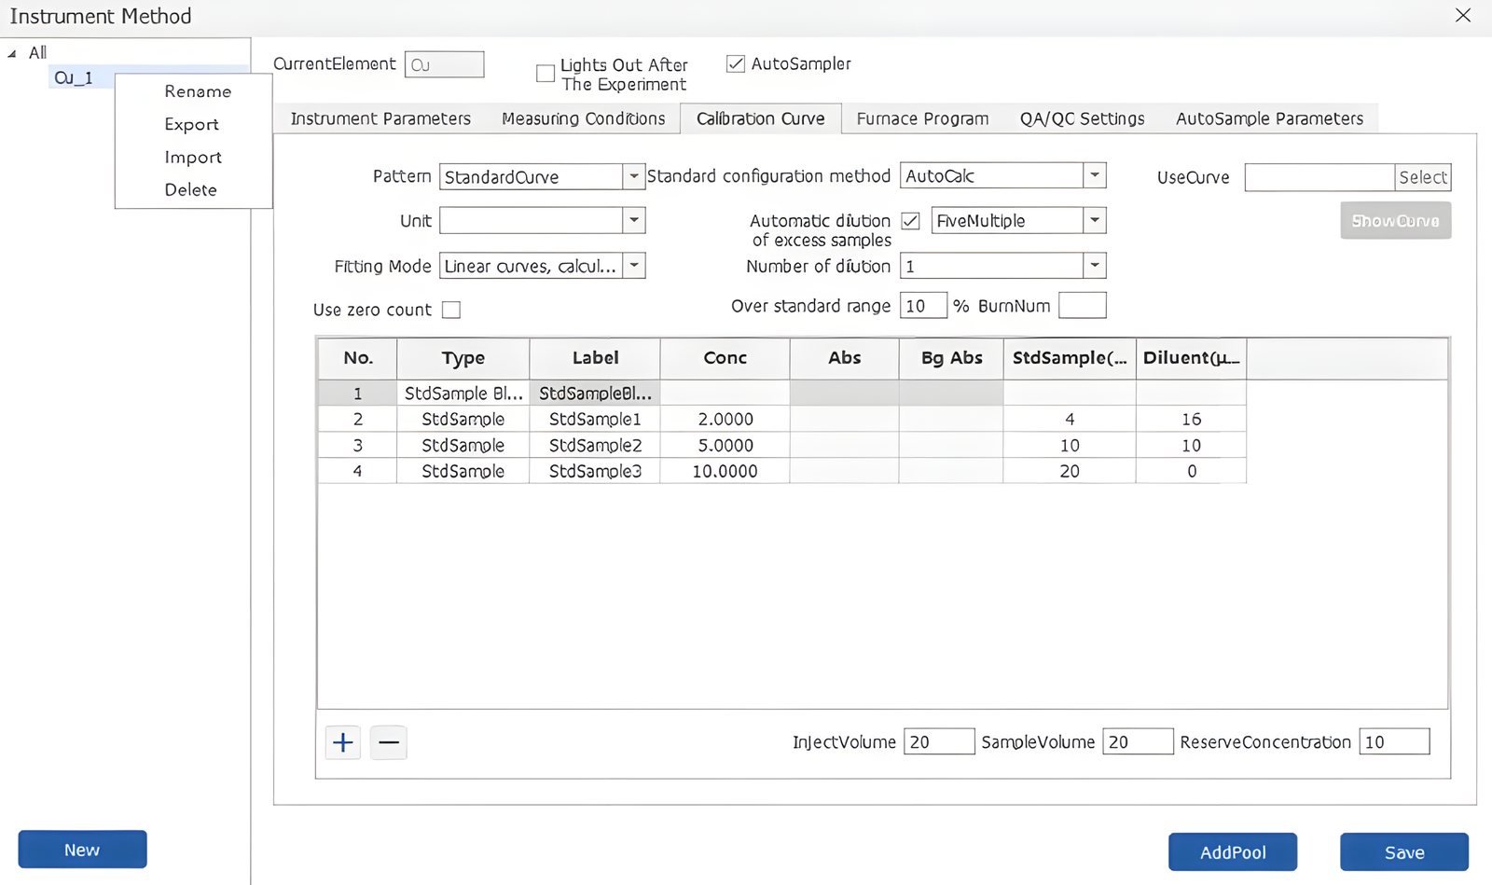Click the Conc column header
This screenshot has width=1492, height=885.
click(x=725, y=358)
